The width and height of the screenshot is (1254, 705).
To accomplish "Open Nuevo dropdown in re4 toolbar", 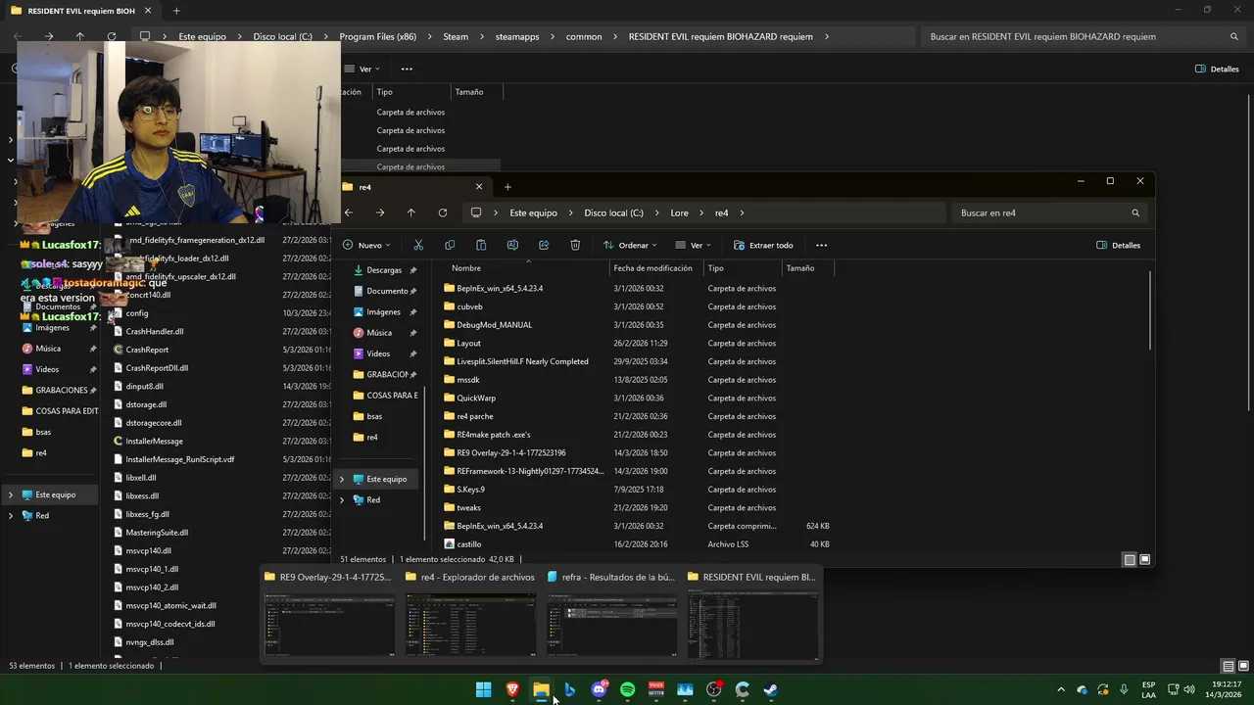I will pyautogui.click(x=367, y=245).
